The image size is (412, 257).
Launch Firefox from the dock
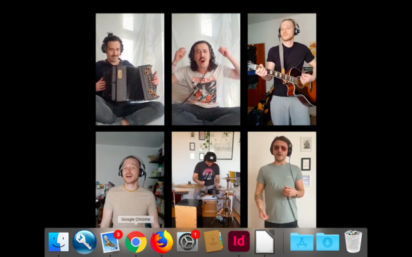tap(162, 242)
